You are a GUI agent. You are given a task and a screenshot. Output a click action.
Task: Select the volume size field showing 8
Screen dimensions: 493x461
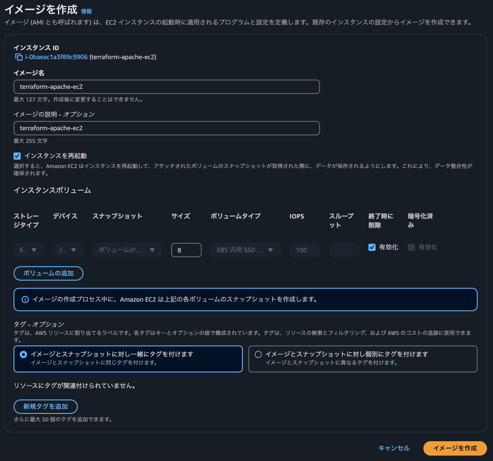[x=186, y=250]
